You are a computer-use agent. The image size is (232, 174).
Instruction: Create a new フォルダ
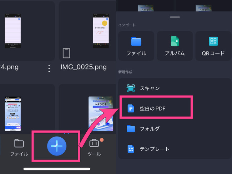[x=175, y=129]
